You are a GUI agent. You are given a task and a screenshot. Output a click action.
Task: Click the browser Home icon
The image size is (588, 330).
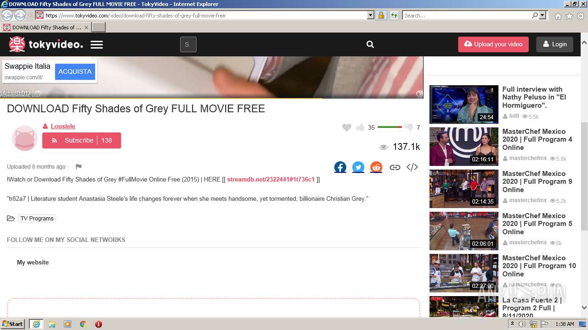tap(558, 16)
